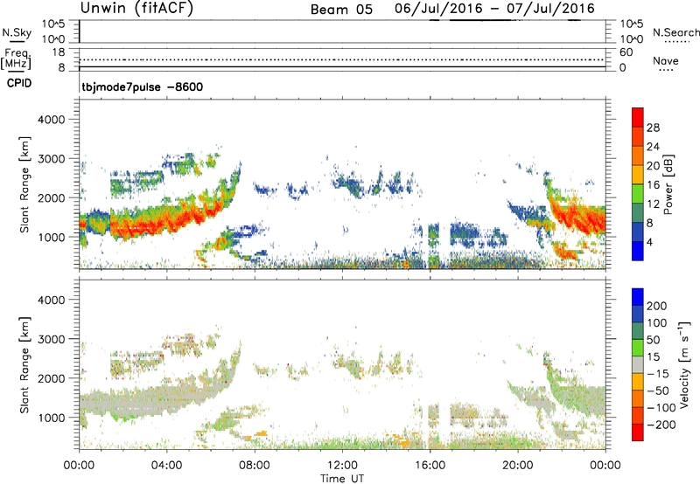
Task: Click the '-200' label on Velocity colorbar
Action: pyautogui.click(x=660, y=425)
